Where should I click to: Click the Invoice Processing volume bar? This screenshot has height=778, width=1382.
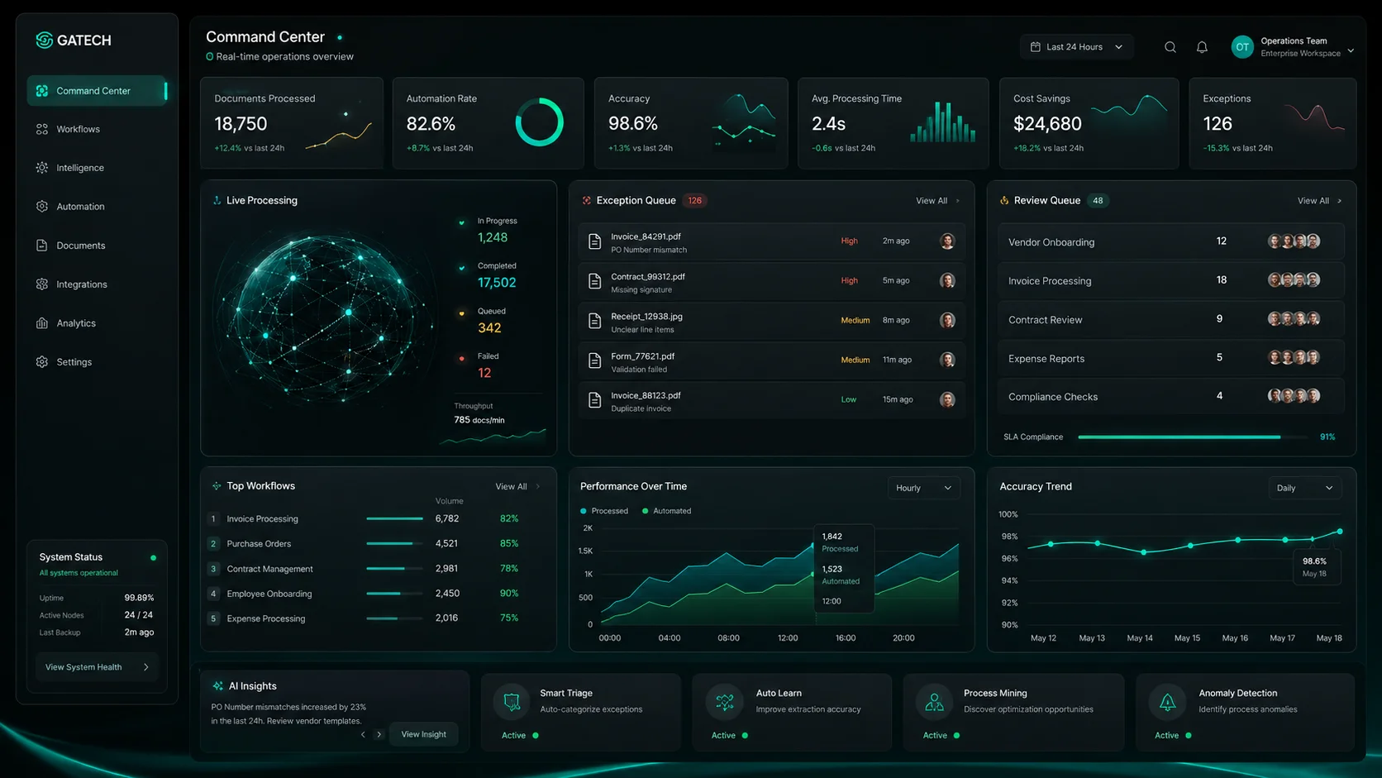(395, 518)
